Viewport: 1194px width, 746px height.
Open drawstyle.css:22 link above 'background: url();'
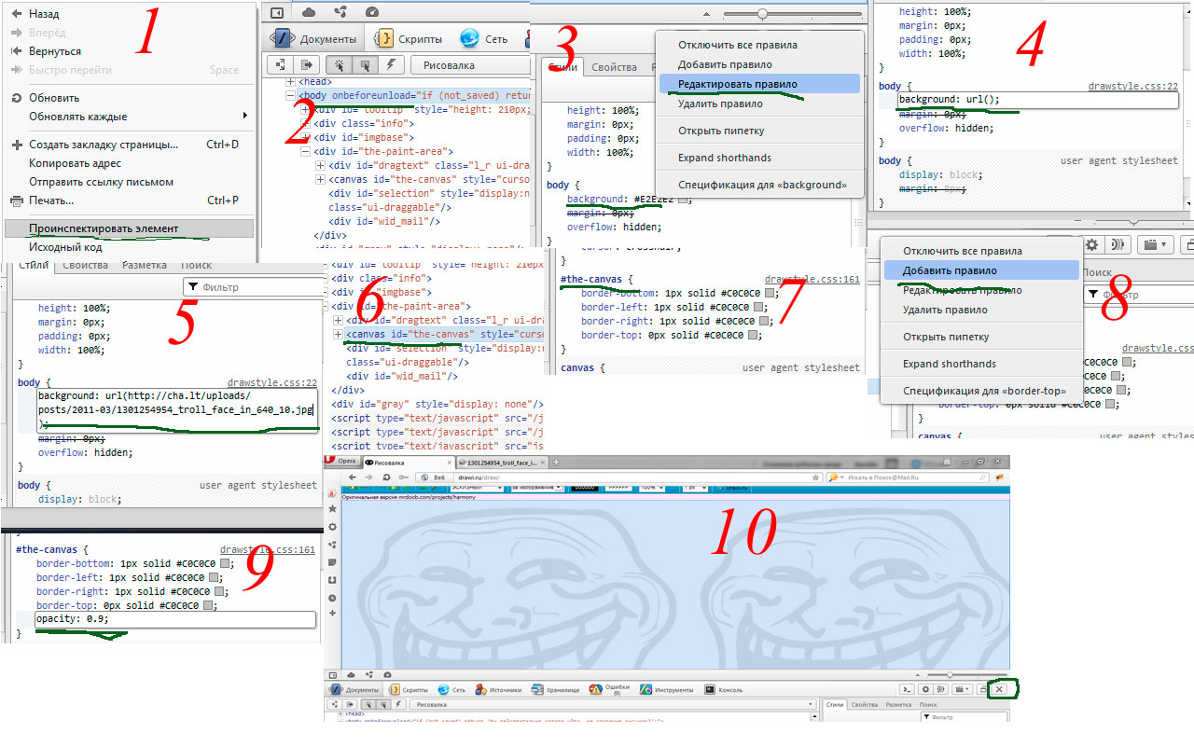(1133, 86)
